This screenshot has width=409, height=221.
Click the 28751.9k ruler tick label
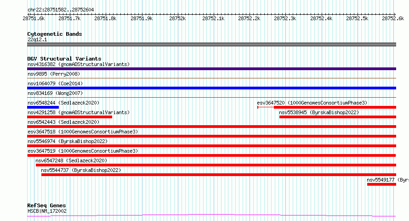142,18
